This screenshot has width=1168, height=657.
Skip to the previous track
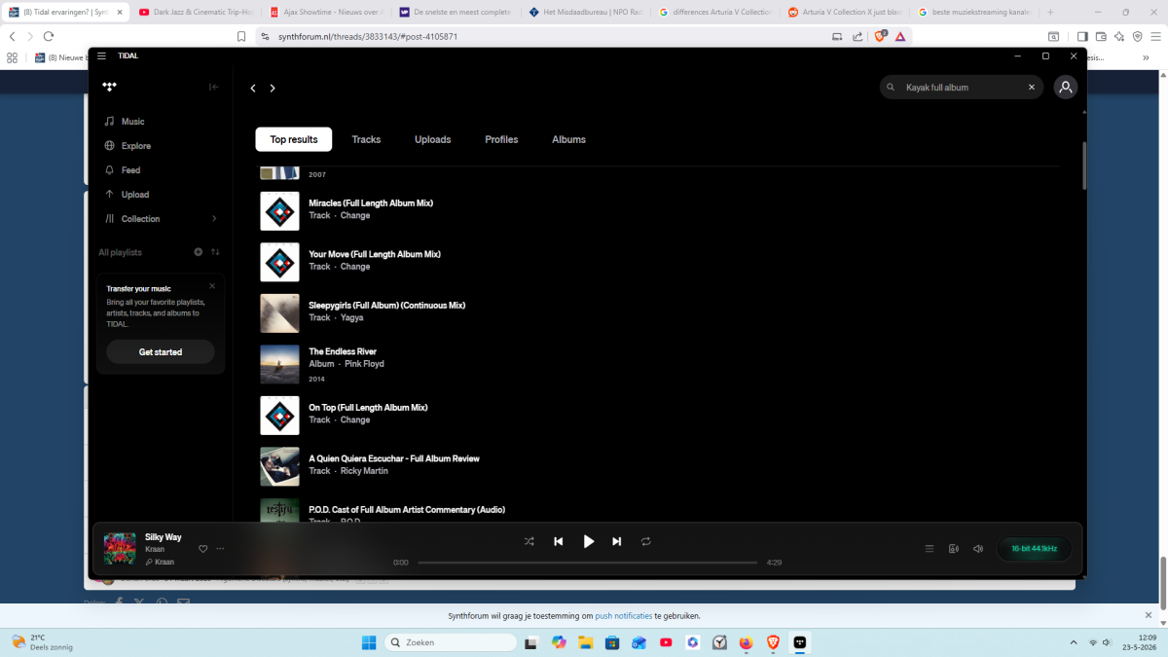(559, 541)
